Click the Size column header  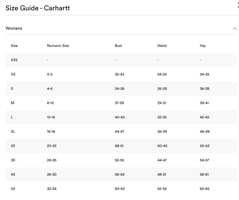coord(14,46)
